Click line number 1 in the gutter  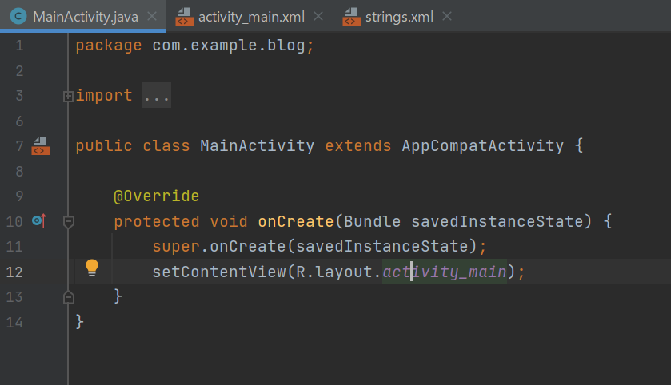pos(19,46)
